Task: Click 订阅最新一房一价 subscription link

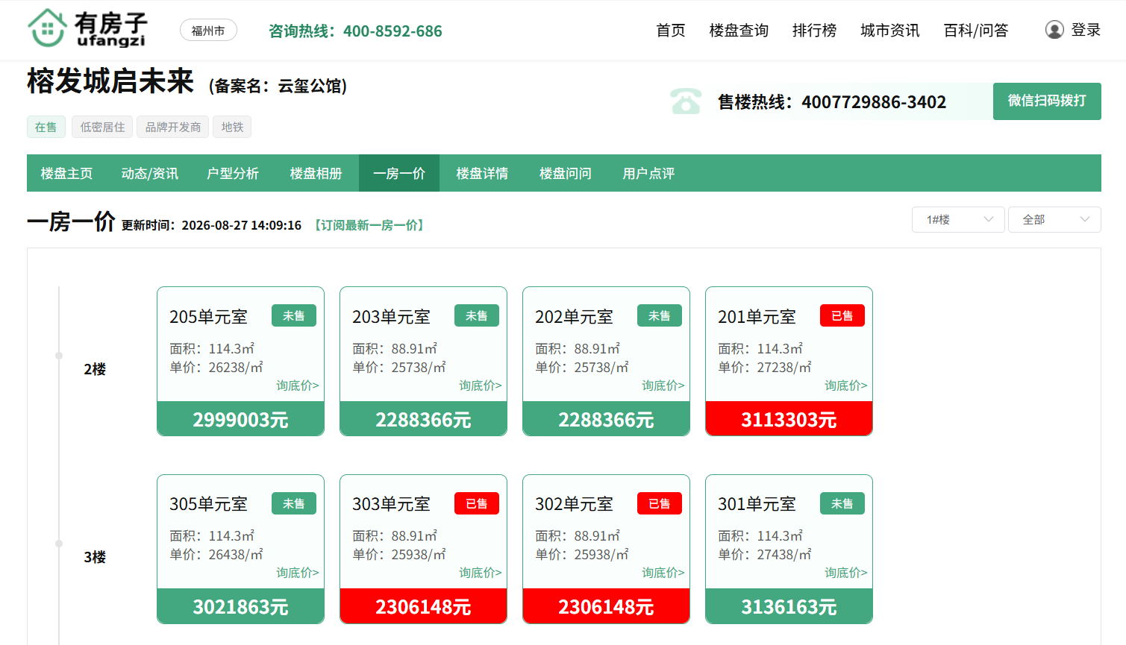Action: click(369, 225)
